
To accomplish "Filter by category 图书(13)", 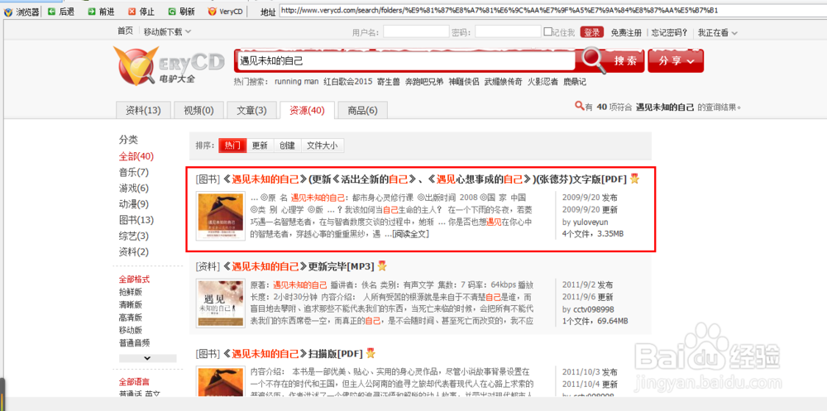I will coord(136,219).
